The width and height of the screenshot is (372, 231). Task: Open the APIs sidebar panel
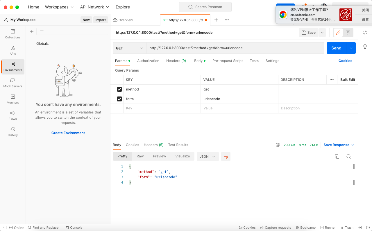pyautogui.click(x=13, y=50)
